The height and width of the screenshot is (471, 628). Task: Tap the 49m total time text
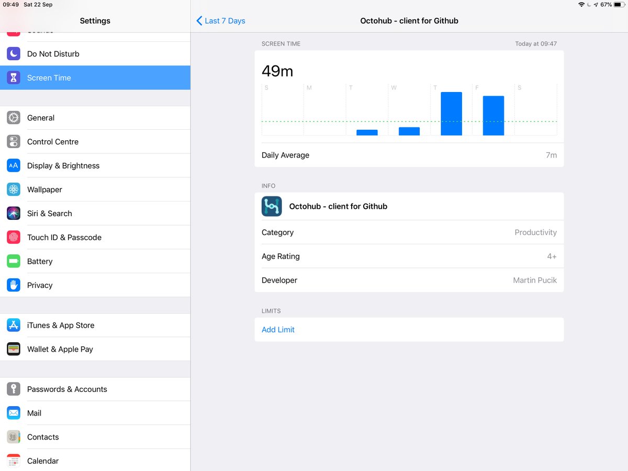(277, 71)
